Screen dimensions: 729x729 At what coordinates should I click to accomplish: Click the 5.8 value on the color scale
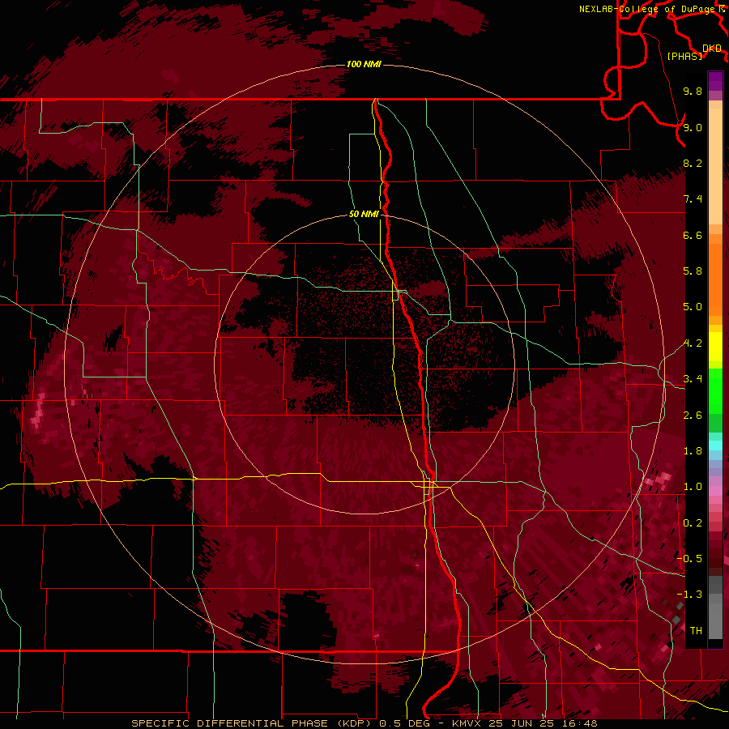coord(693,271)
